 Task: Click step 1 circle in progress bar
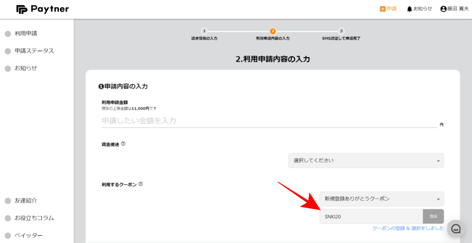tap(204, 31)
